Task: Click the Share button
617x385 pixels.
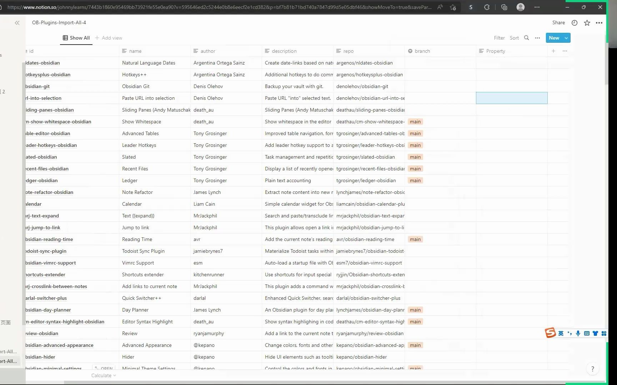Action: click(558, 22)
